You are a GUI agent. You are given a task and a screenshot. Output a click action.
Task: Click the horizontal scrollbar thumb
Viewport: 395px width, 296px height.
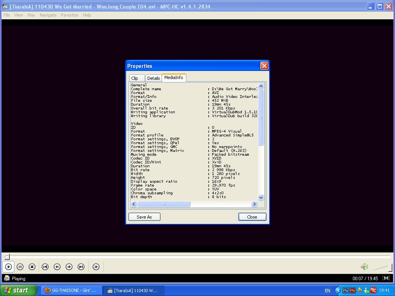(164, 204)
